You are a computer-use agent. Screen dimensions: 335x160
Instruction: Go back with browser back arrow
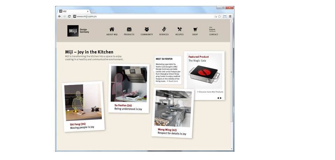pos(60,16)
